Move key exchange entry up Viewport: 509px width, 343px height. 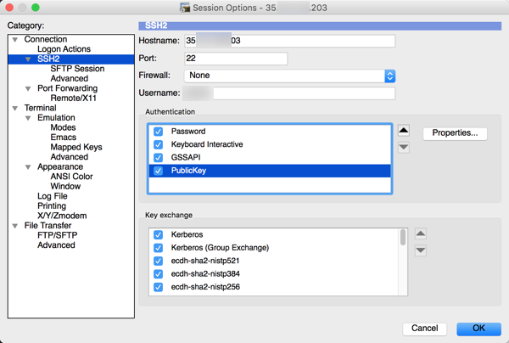pyautogui.click(x=421, y=233)
